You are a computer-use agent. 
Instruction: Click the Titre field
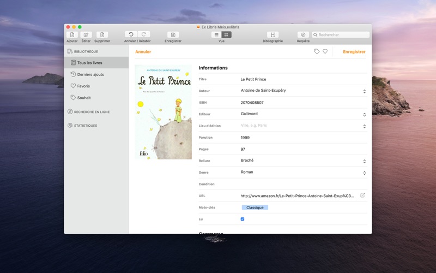[303, 79]
